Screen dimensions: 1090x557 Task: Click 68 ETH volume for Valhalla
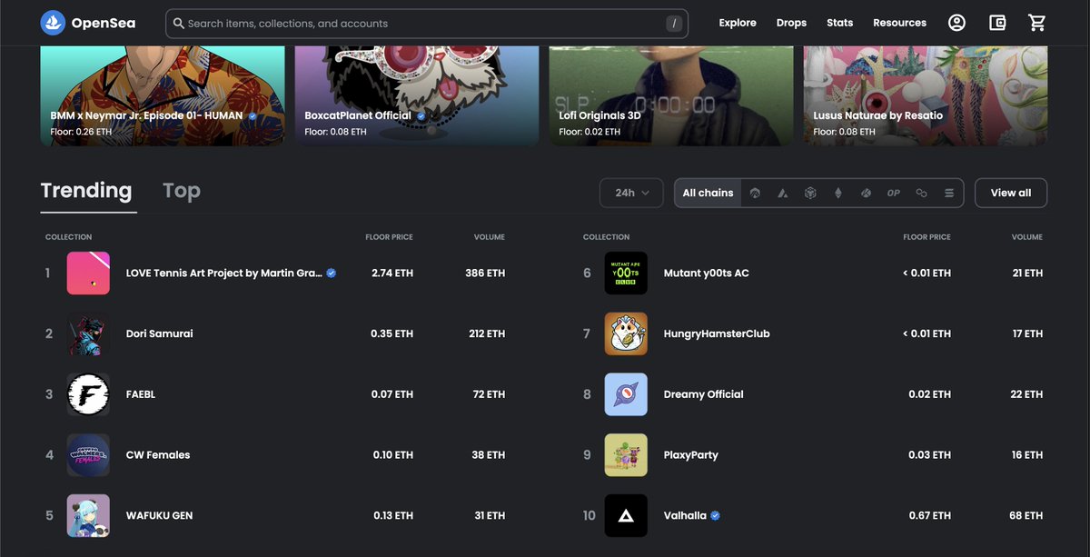click(x=1026, y=515)
